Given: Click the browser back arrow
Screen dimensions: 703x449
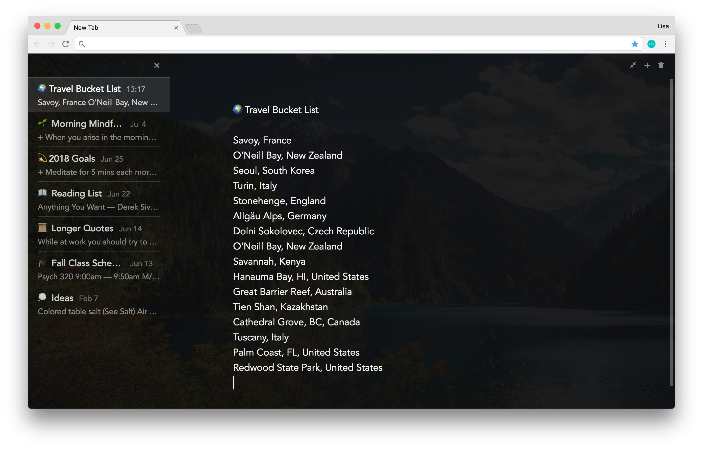Looking at the screenshot, I should pos(37,44).
